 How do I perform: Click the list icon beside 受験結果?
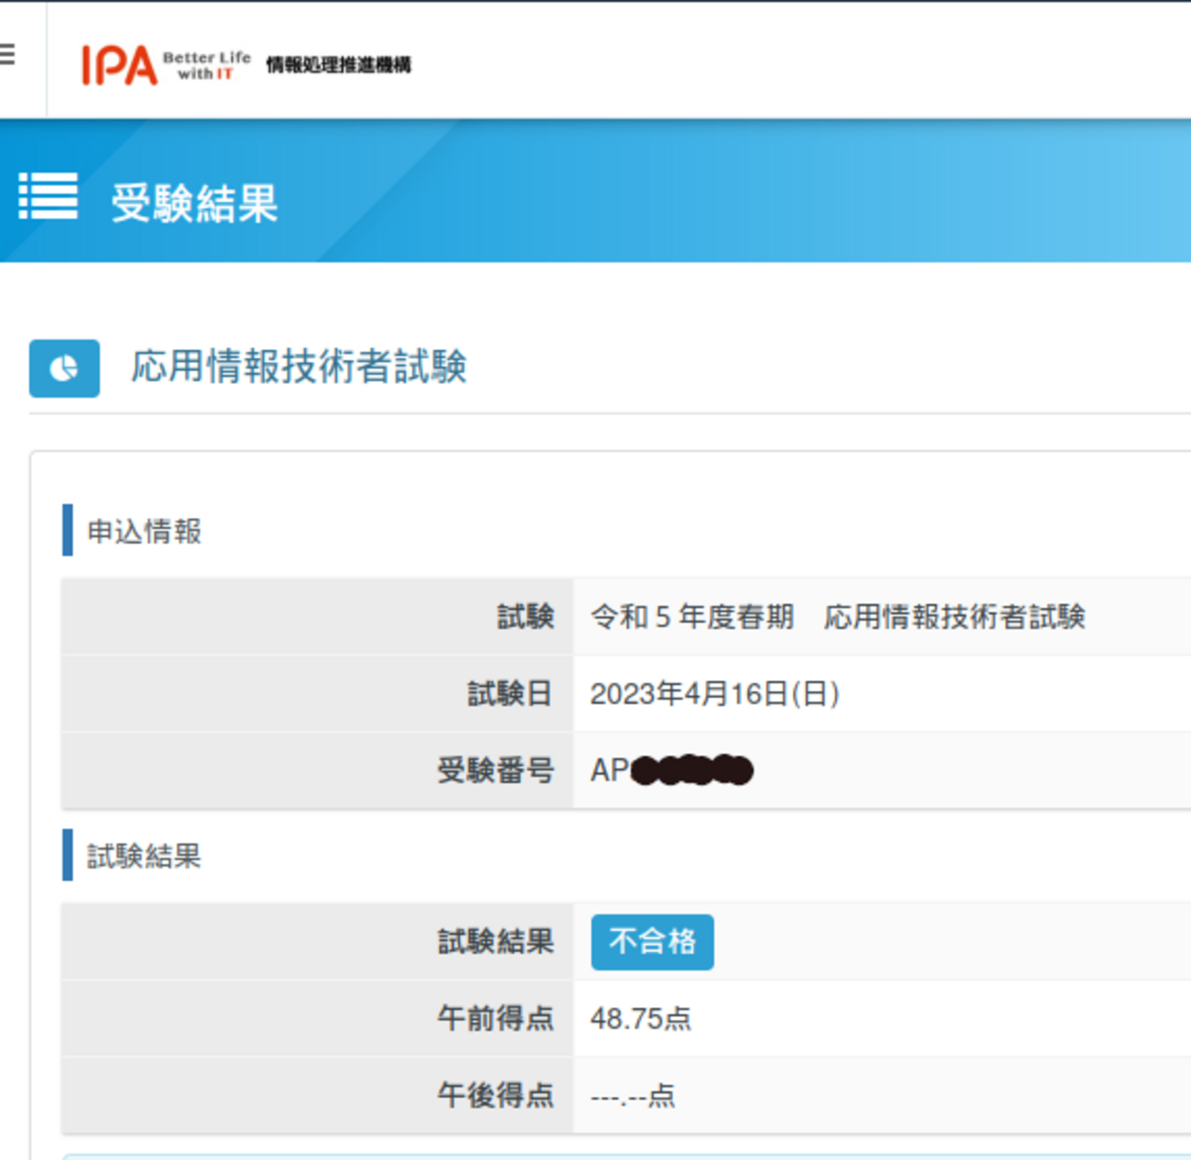(x=49, y=196)
